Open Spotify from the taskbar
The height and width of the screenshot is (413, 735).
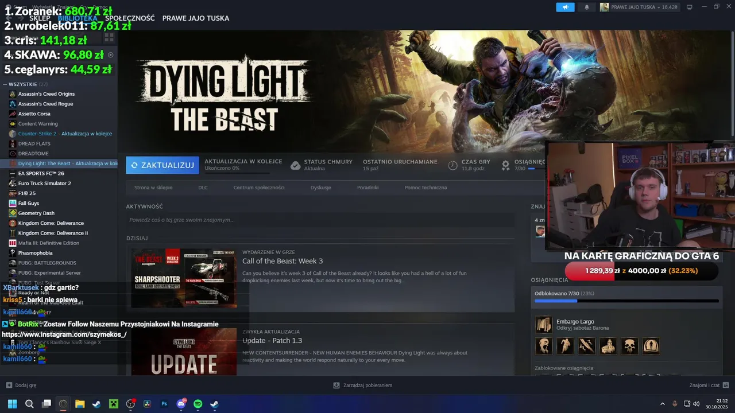pyautogui.click(x=198, y=404)
